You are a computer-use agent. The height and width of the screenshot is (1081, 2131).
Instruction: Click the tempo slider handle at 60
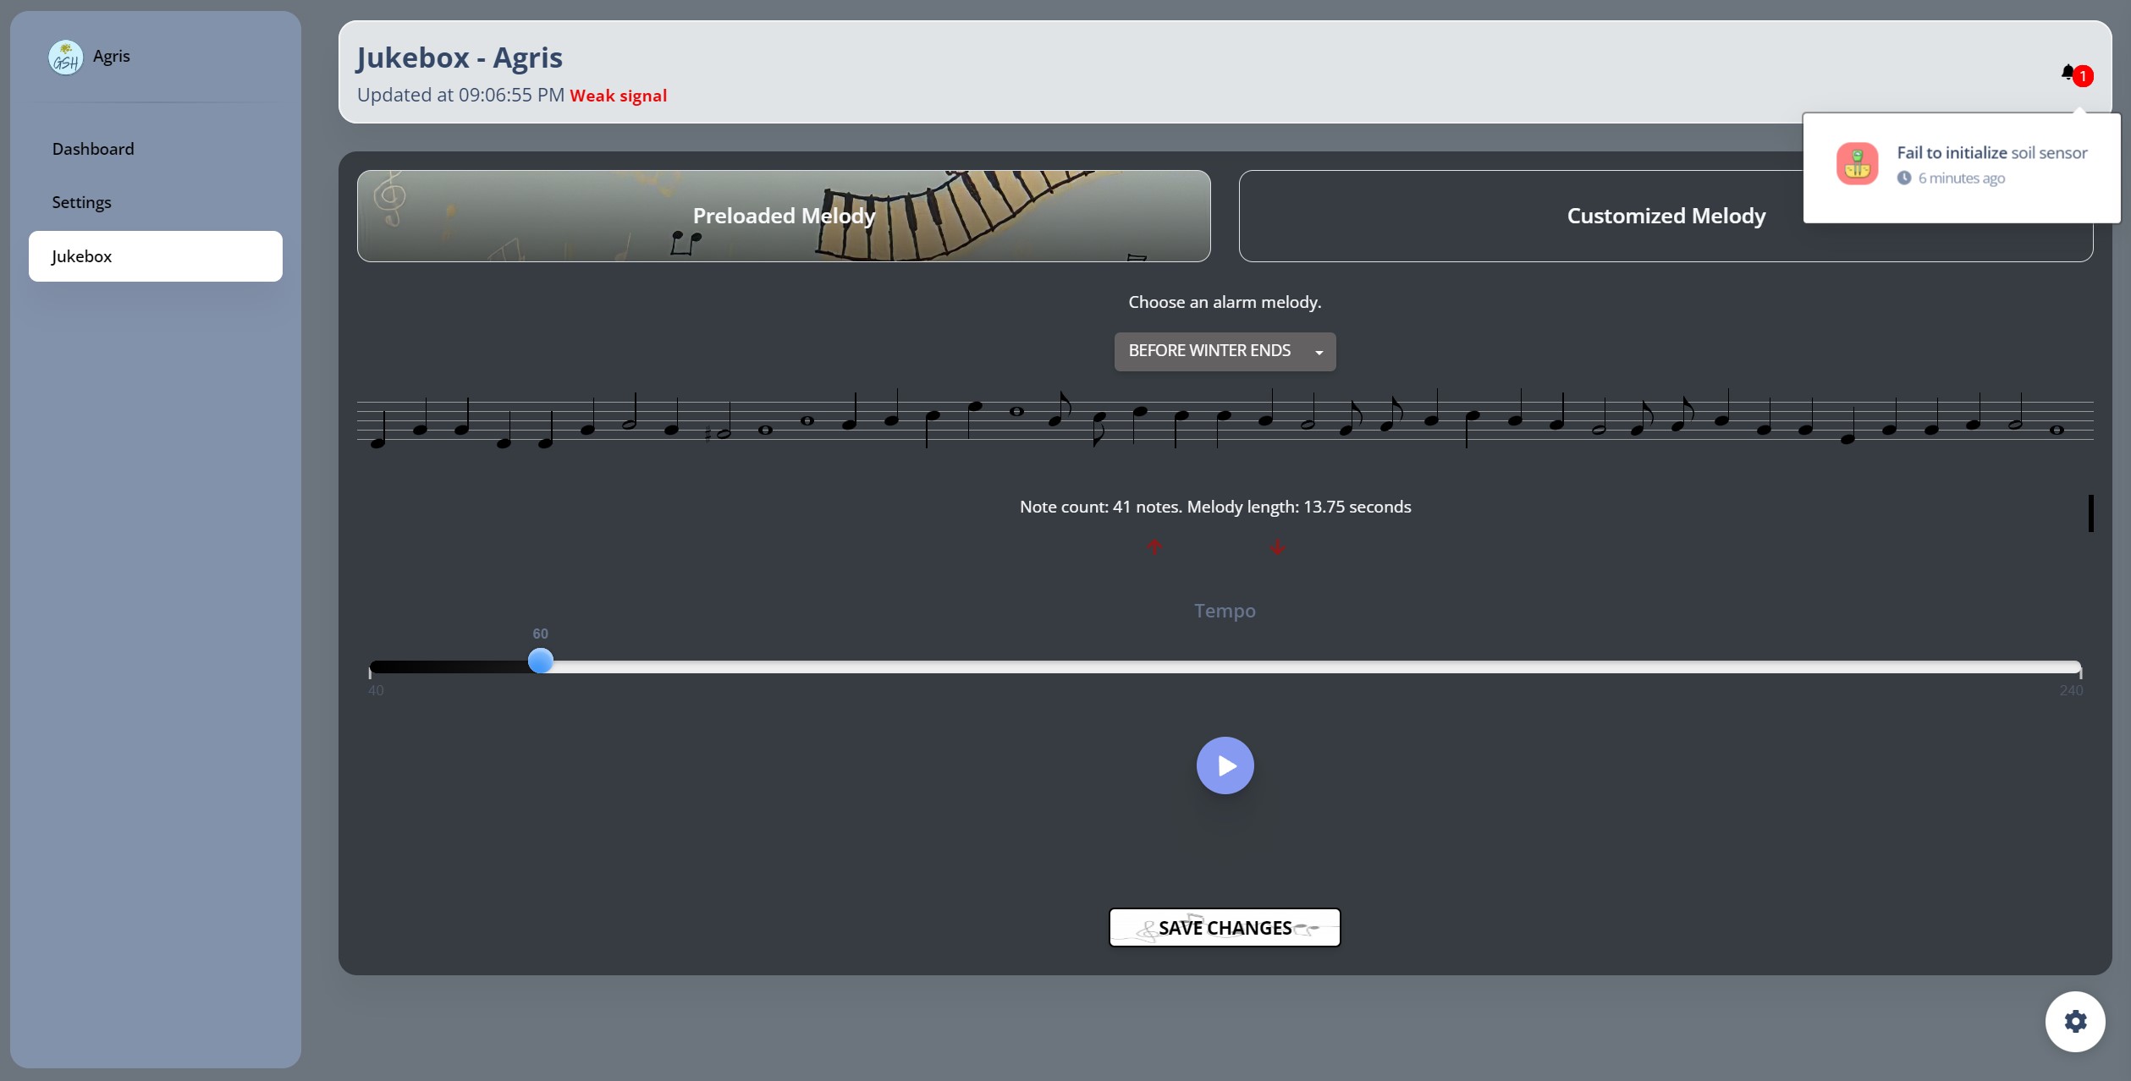click(x=541, y=661)
